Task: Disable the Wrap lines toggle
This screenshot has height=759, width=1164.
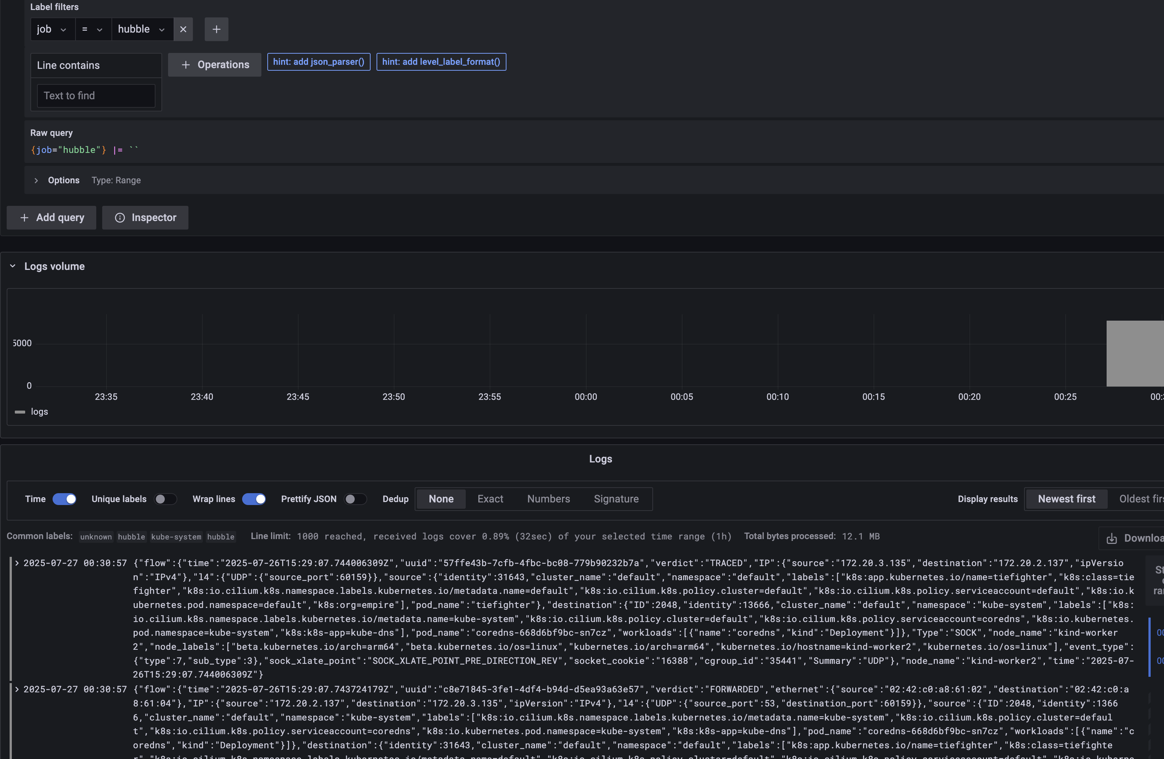Action: click(x=254, y=499)
